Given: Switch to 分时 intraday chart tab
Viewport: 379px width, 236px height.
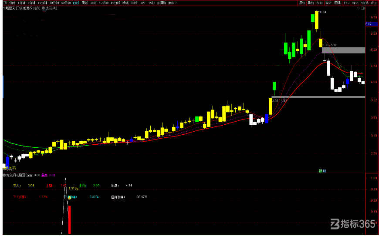Looking at the screenshot, I should (12, 3).
